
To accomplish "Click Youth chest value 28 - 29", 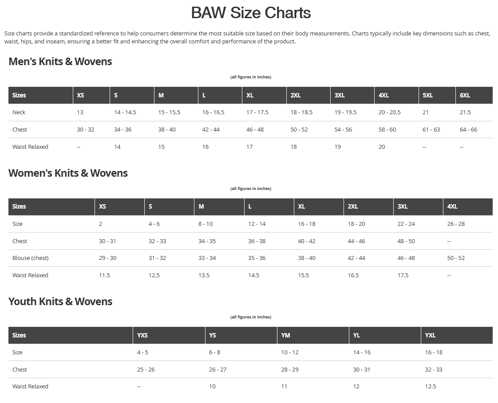I will [x=290, y=370].
